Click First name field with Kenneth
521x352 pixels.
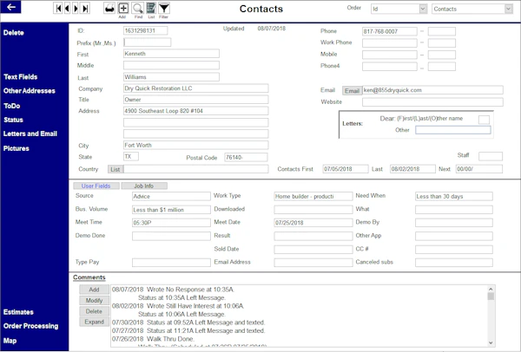click(x=171, y=54)
